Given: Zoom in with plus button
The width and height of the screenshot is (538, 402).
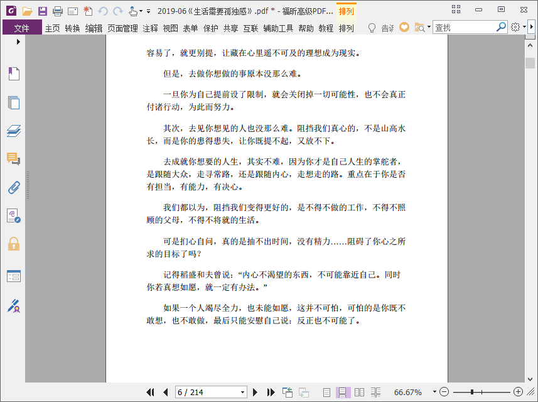Looking at the screenshot, I should (x=518, y=392).
